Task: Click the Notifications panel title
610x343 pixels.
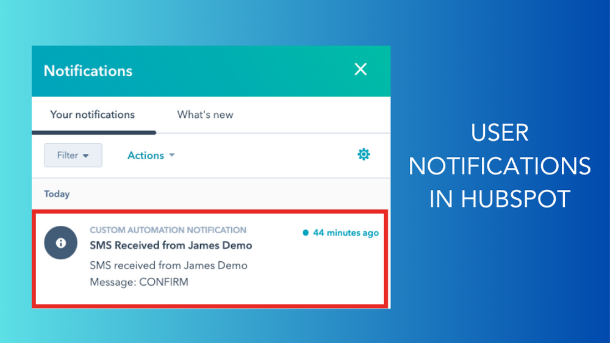Action: (x=88, y=71)
